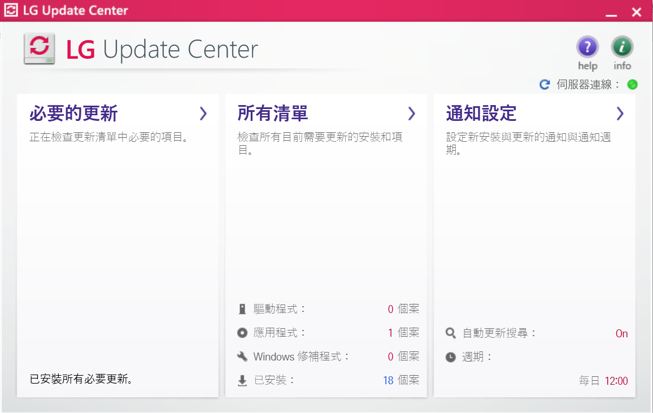This screenshot has height=413, width=653.
Task: Click the installed count 18 個案
Action: coord(400,380)
